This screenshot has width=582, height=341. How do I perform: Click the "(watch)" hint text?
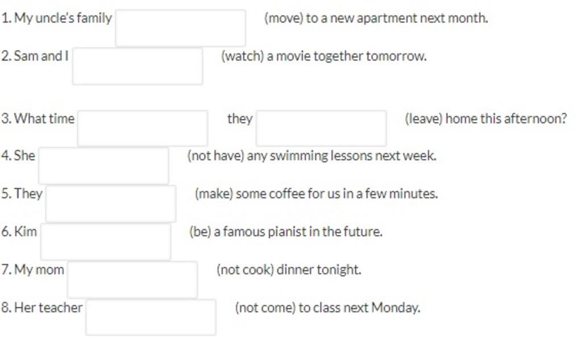pyautogui.click(x=242, y=56)
